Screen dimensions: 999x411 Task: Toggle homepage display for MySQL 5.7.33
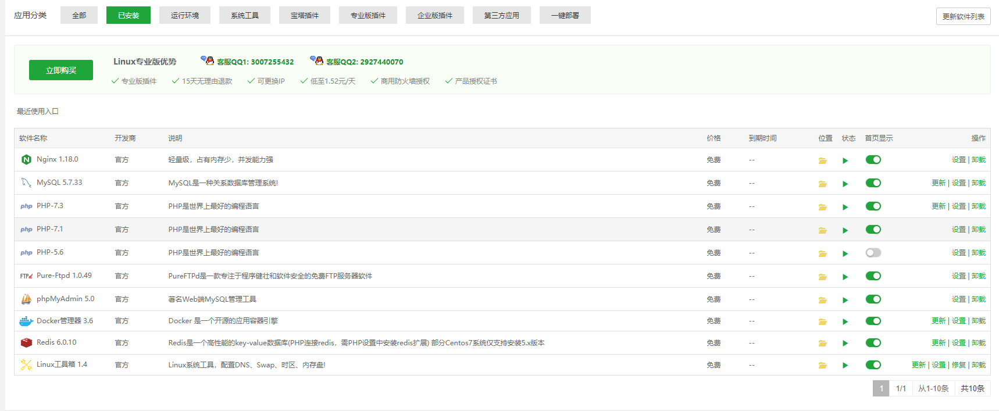[x=873, y=183]
